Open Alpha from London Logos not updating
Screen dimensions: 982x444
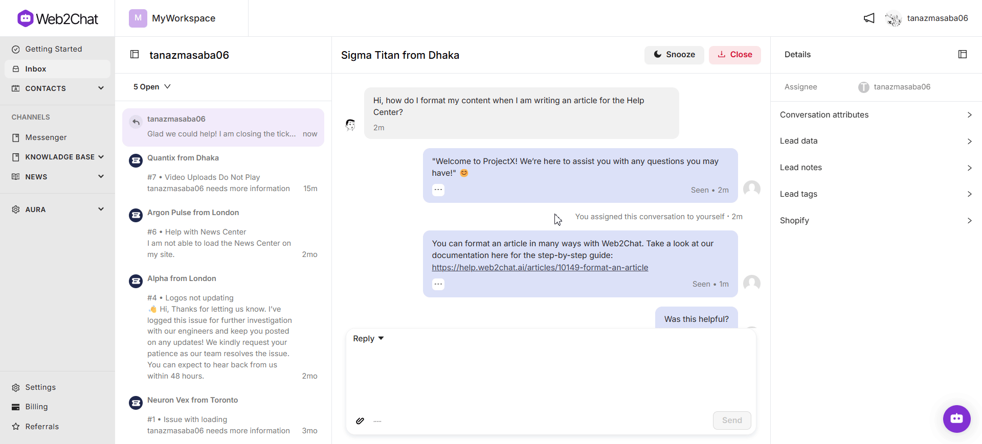(x=223, y=328)
